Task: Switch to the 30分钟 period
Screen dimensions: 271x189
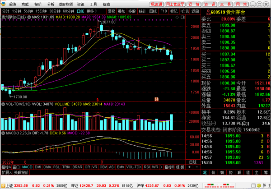Action: point(55,11)
